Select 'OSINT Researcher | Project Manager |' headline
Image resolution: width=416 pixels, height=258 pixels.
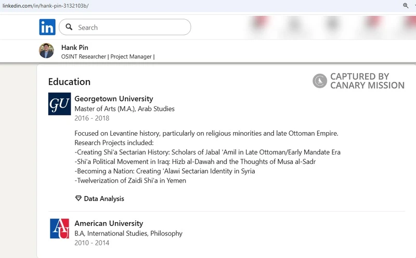point(108,57)
